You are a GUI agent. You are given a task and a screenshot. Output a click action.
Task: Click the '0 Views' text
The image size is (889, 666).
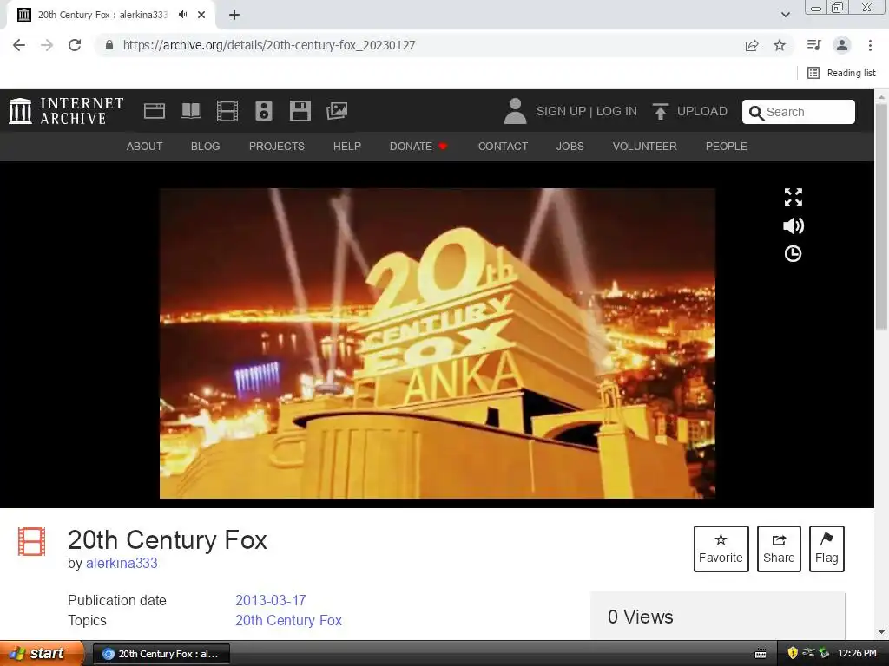[x=641, y=617]
